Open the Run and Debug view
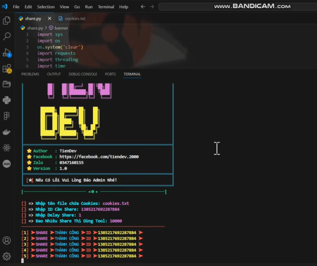This screenshot has height=266, width=317. 6,53
